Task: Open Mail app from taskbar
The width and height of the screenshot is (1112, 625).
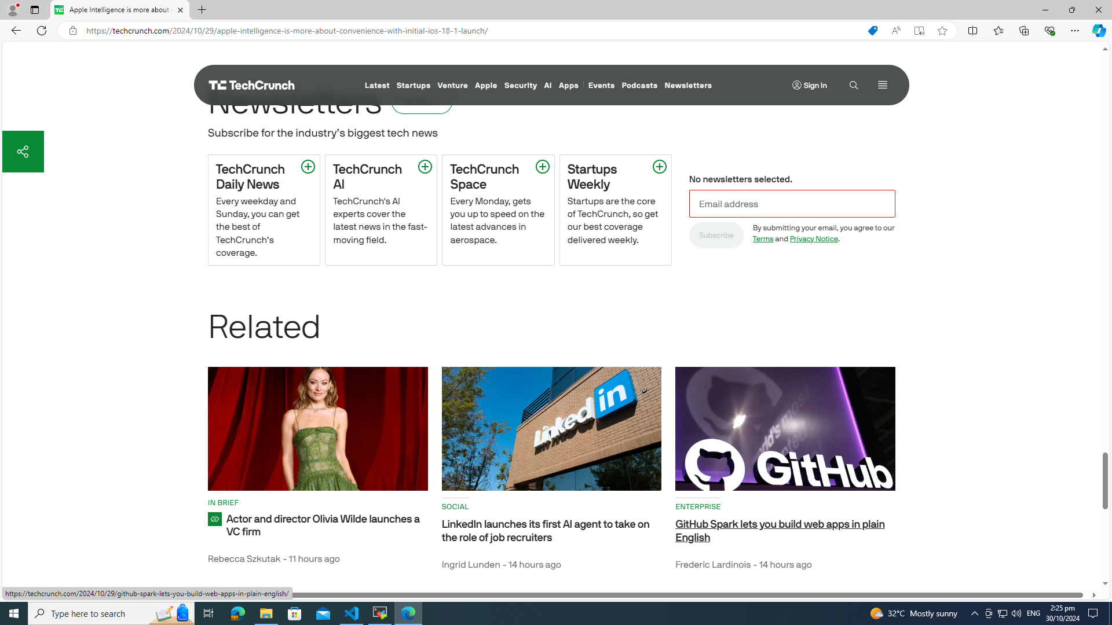Action: click(x=323, y=613)
